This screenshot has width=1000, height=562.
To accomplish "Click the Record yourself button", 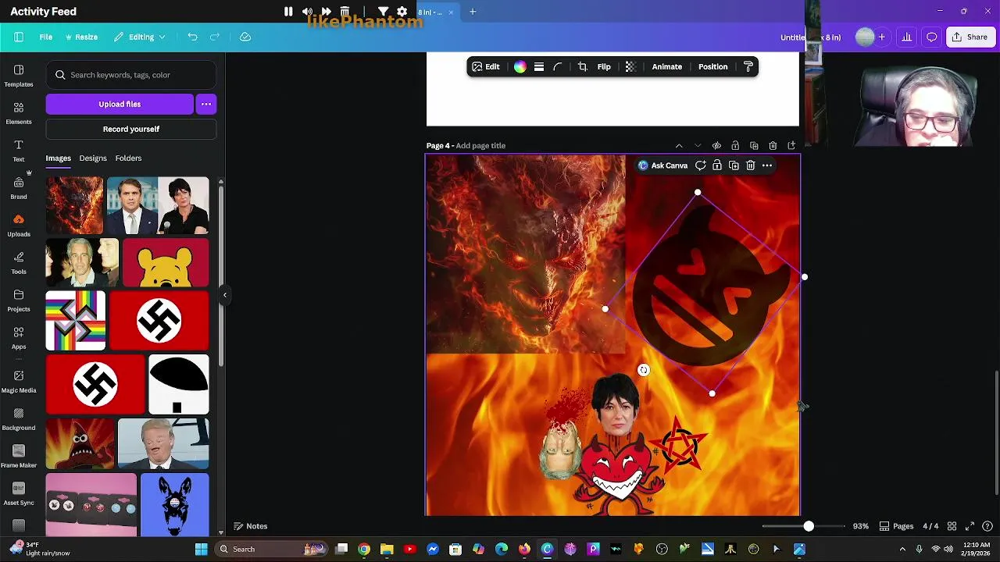I will [x=131, y=129].
